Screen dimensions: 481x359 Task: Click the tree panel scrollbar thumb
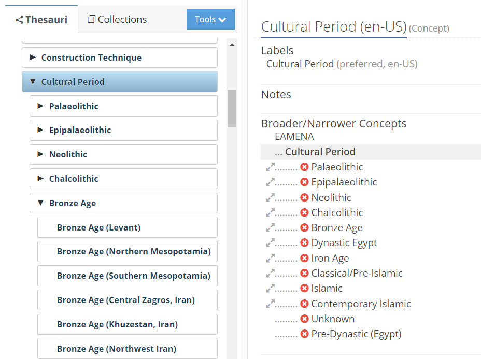pos(232,108)
